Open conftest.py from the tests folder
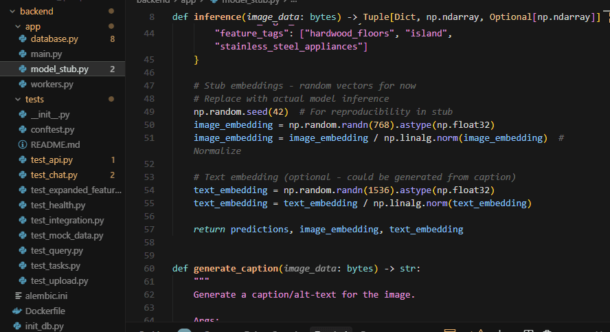 52,130
